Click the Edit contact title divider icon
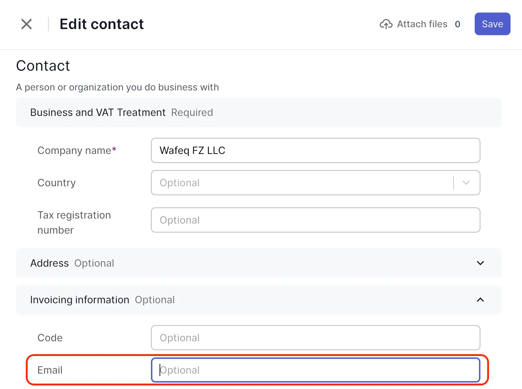This screenshot has width=522, height=389. (48, 24)
